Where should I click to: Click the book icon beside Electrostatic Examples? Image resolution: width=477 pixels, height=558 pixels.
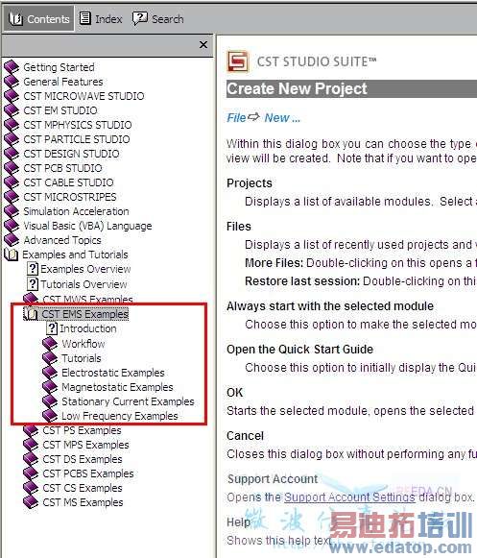click(x=50, y=373)
